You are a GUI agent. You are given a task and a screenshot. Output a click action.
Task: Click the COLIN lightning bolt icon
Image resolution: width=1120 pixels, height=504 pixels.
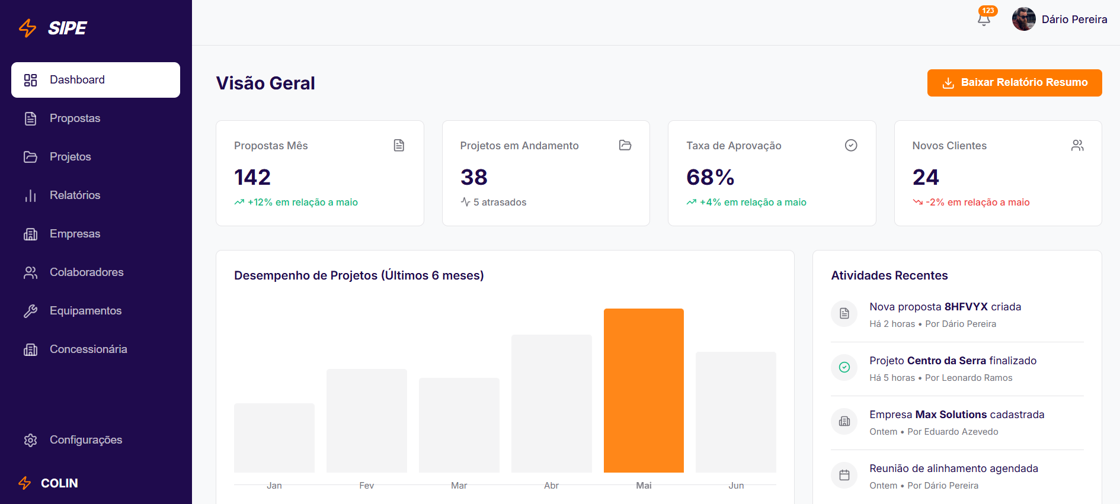point(25,483)
